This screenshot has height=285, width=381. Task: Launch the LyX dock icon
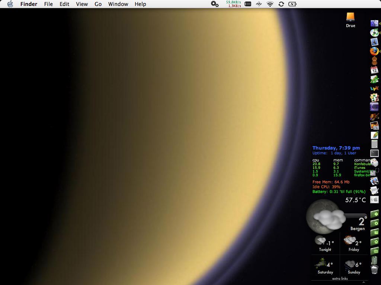point(374,88)
